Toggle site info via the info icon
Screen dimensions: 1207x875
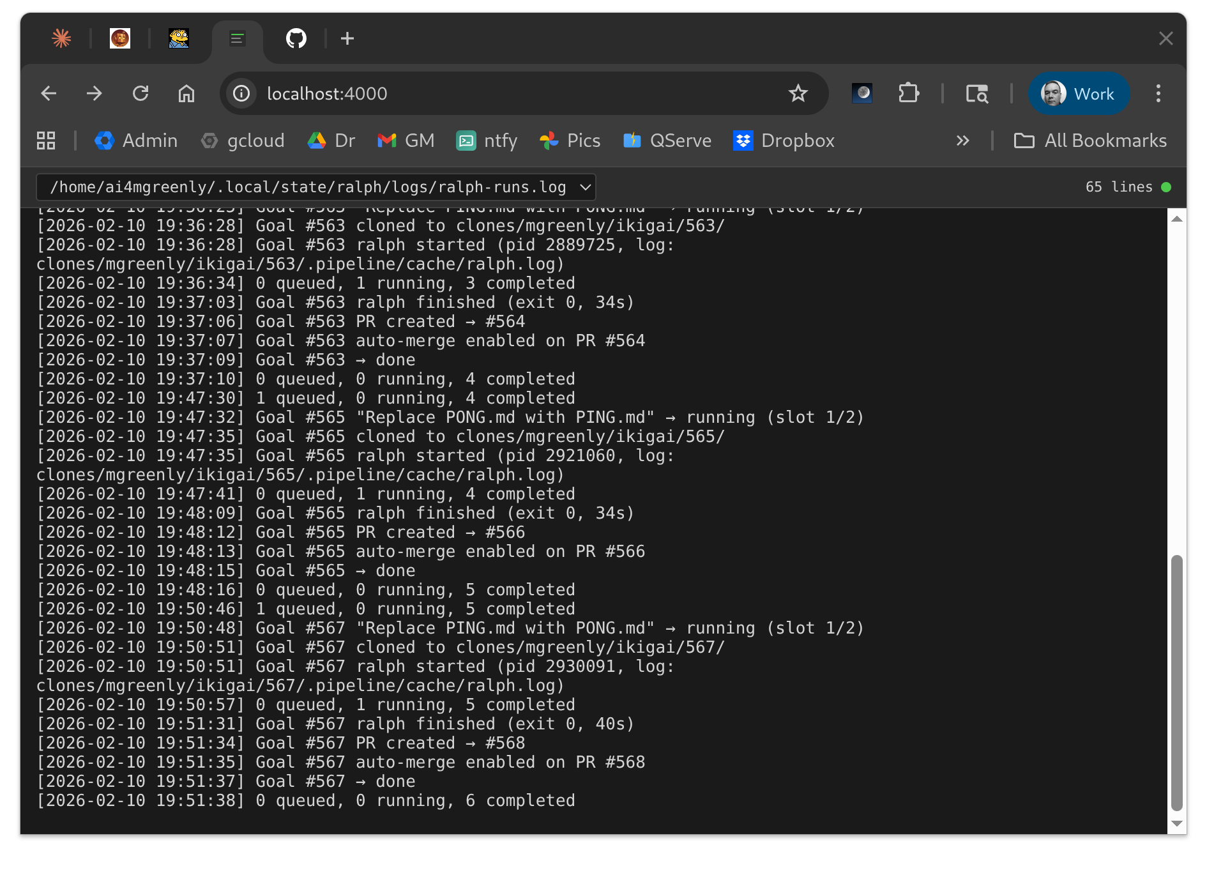[241, 93]
